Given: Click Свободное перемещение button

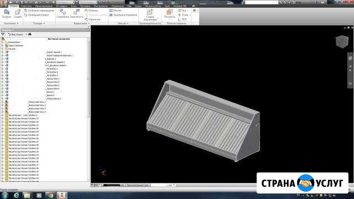Looking at the screenshot, I should (39, 11).
